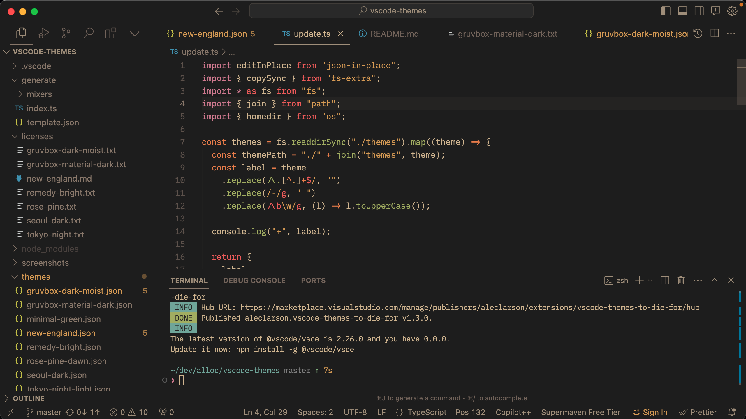This screenshot has width=746, height=419.
Task: Open timeline history icon in editor toolbar
Action: pos(698,34)
